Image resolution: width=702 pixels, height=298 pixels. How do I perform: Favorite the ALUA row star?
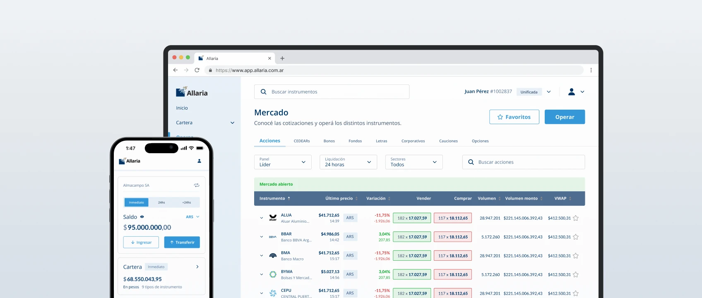pos(576,218)
